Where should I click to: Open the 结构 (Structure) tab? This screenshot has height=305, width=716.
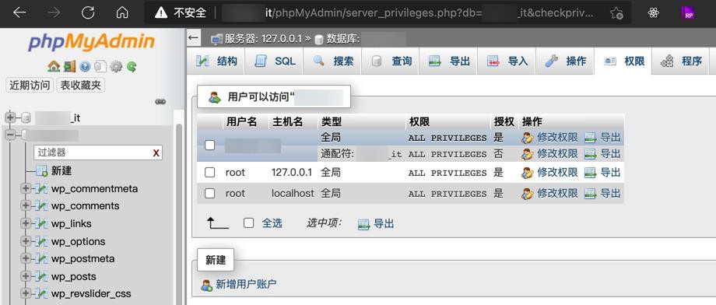click(x=216, y=61)
